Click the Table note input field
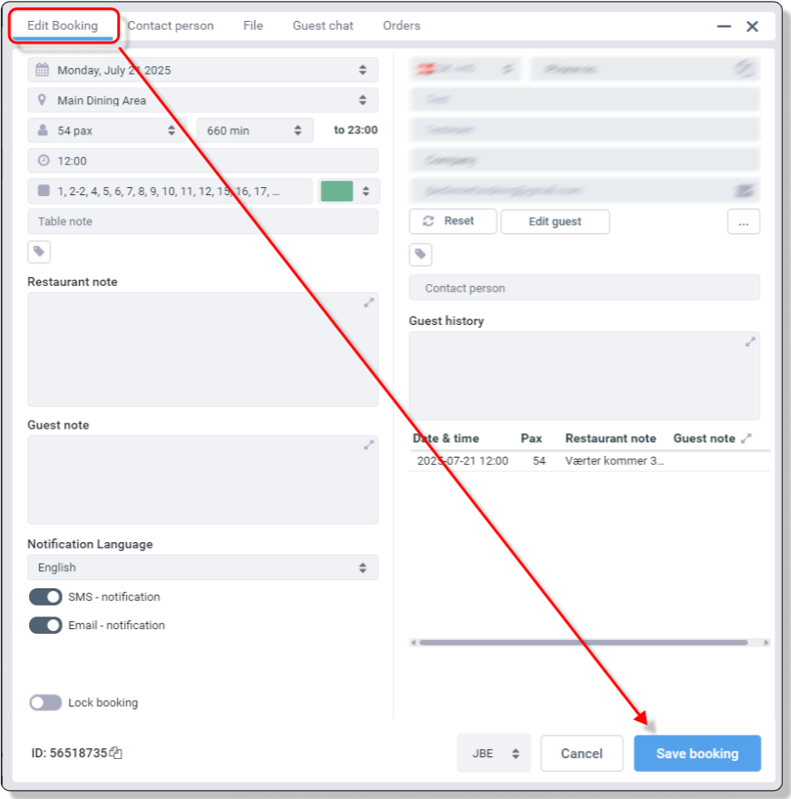Viewport: 791px width, 799px height. pyautogui.click(x=202, y=222)
